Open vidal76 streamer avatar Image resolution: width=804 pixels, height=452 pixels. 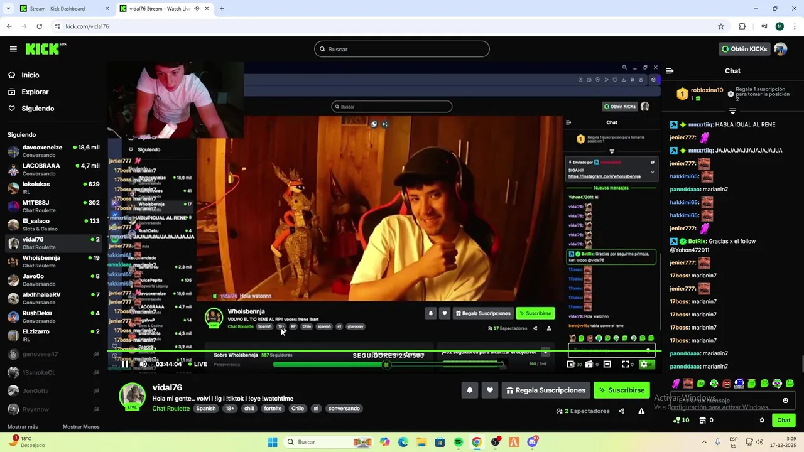[133, 396]
